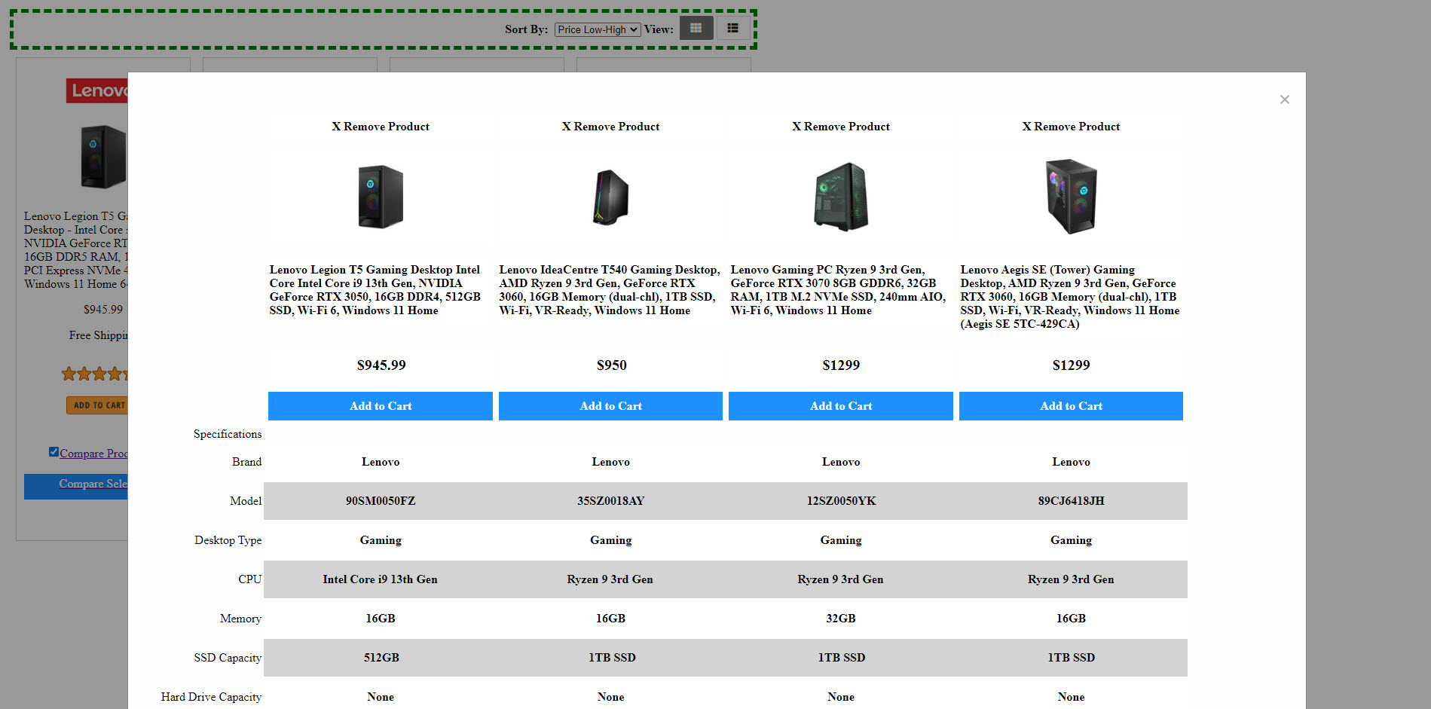Switch to list view icon

(x=732, y=29)
